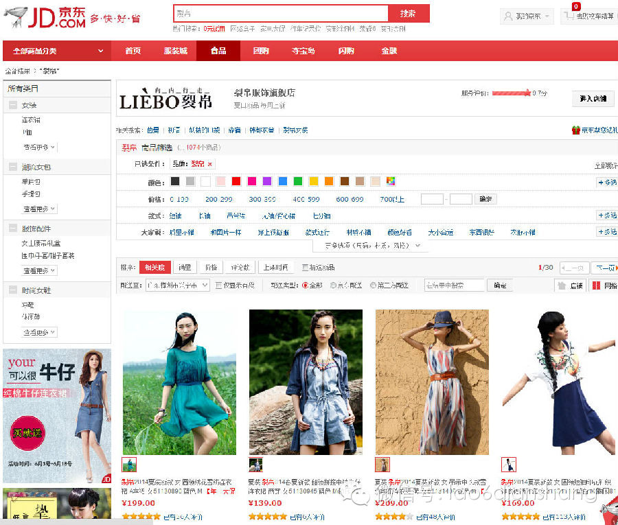Expand 查看更多 under 服饰配件
The width and height of the screenshot is (618, 525).
coord(39,270)
